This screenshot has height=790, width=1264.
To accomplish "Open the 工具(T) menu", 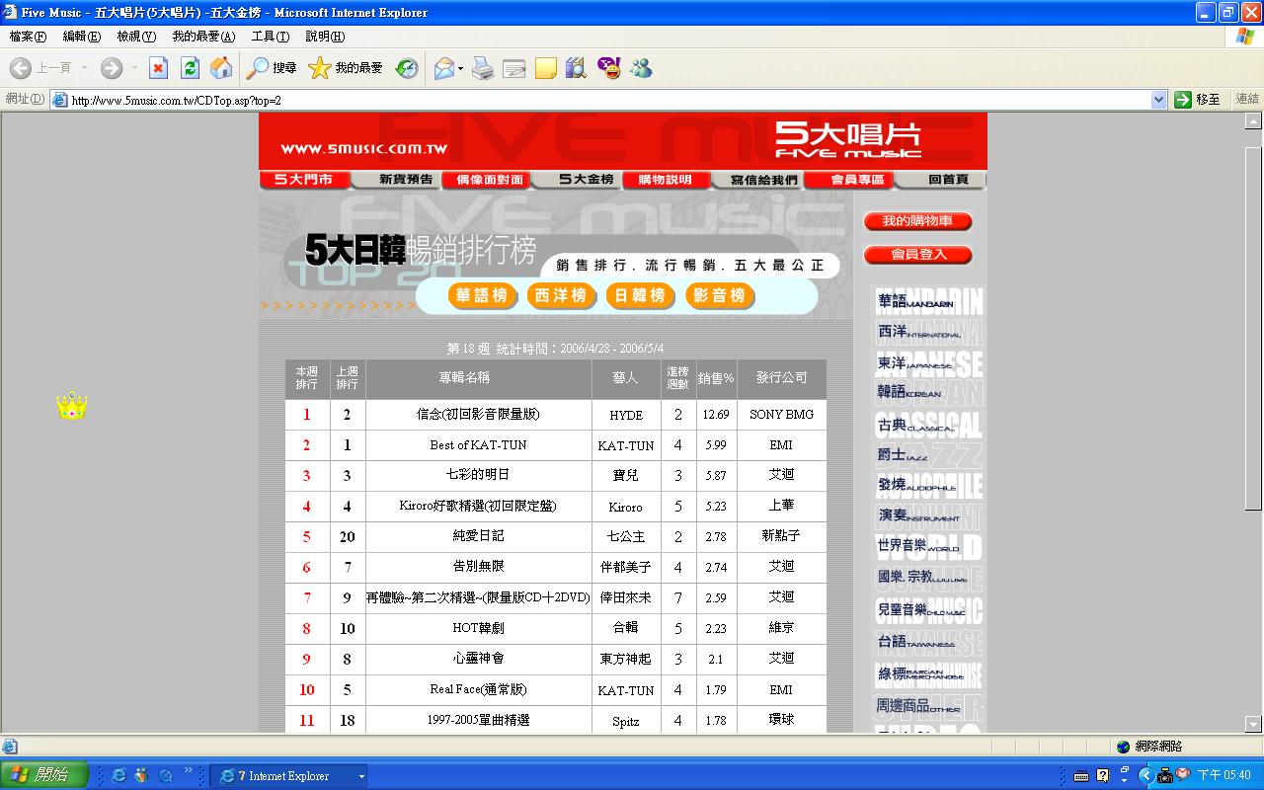I will tap(271, 37).
